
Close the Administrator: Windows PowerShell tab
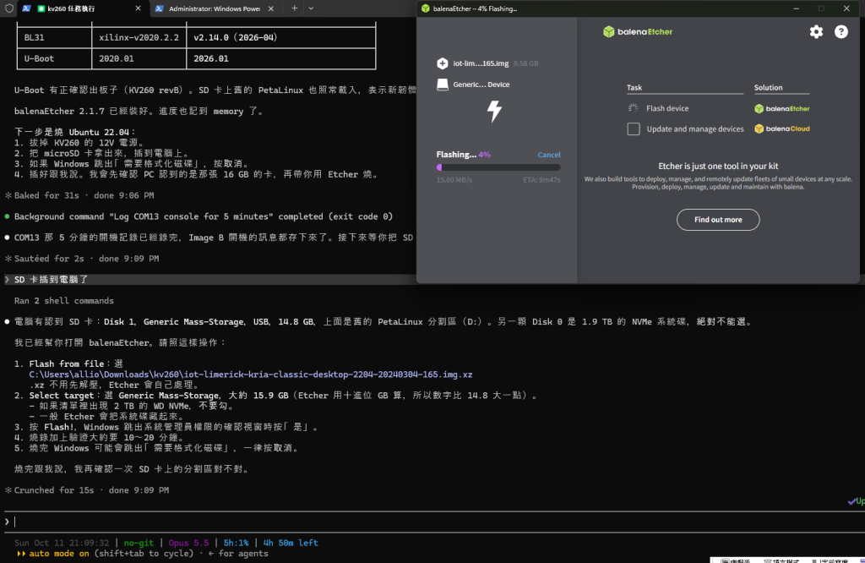pyautogui.click(x=271, y=8)
